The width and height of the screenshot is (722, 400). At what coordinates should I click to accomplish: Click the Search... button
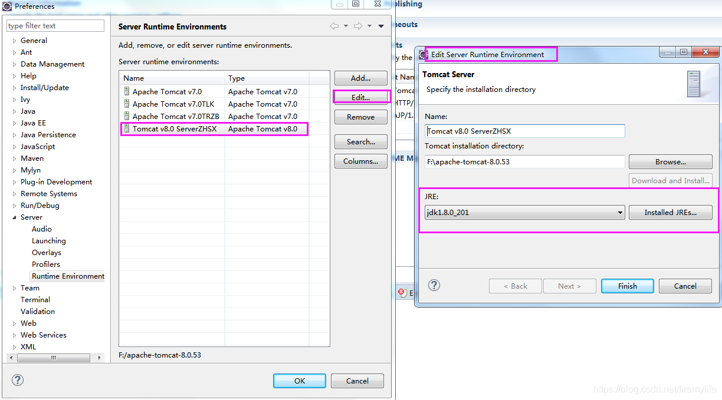click(x=361, y=141)
